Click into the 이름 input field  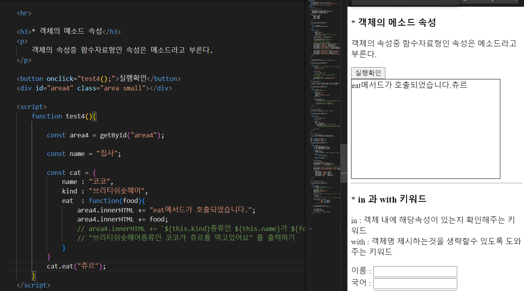415,272
